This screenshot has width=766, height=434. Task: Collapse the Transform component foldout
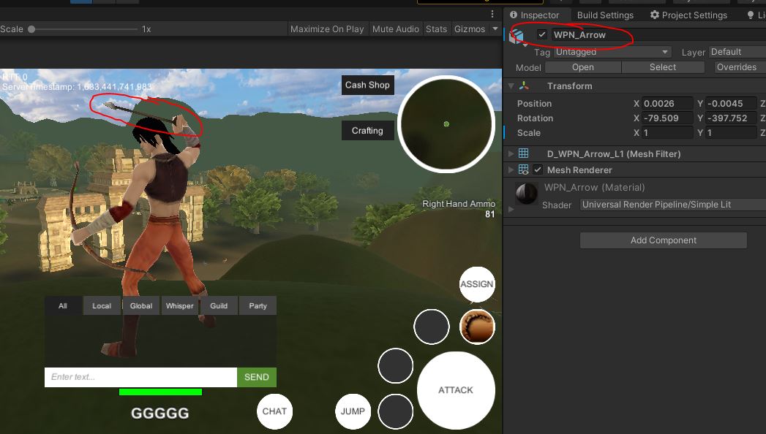(x=511, y=85)
